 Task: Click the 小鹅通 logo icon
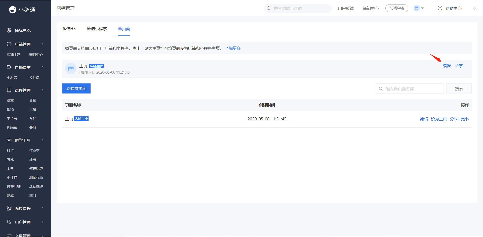[13, 10]
